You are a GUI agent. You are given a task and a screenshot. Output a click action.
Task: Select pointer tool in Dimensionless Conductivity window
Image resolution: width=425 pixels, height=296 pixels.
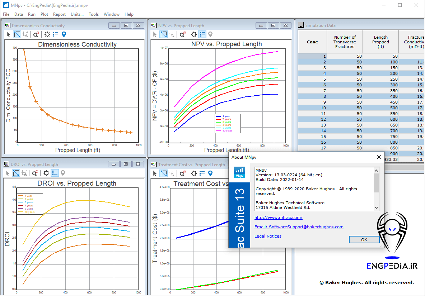(x=8, y=34)
